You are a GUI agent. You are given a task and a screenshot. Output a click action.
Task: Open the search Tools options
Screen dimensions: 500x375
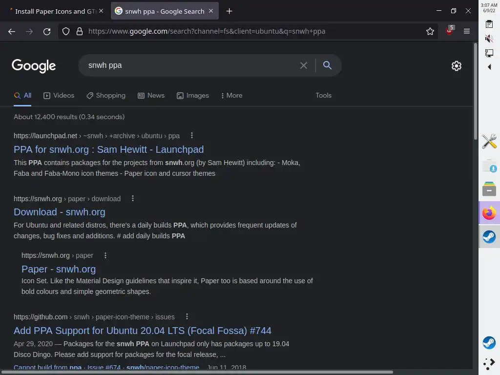(x=323, y=95)
